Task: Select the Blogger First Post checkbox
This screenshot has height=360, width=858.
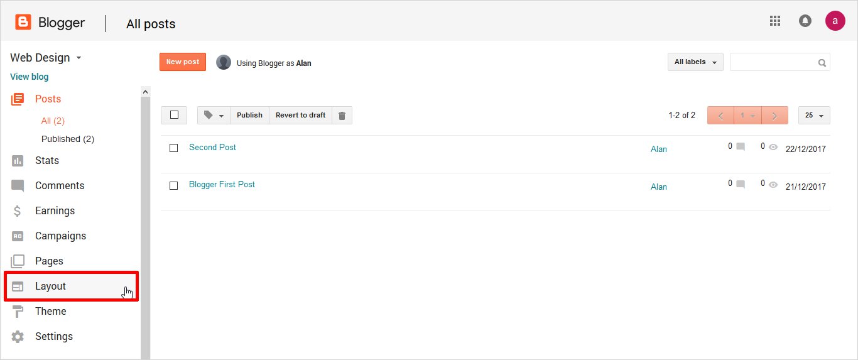Action: point(174,185)
